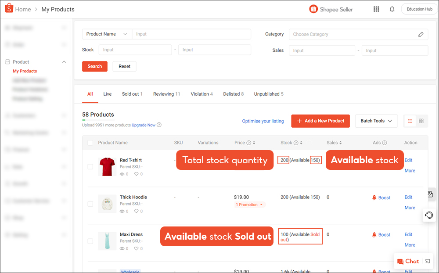Click the Upgrade Now link
This screenshot has height=273, width=439.
(x=144, y=125)
